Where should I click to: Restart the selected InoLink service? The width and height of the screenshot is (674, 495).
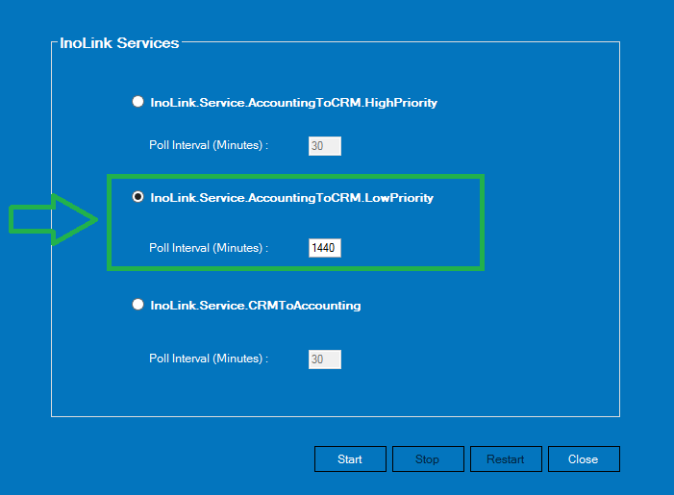click(506, 458)
